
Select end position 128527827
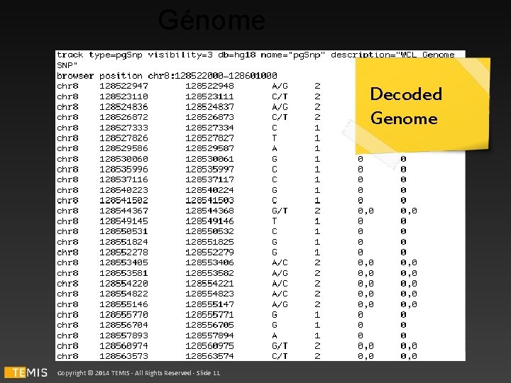pos(209,138)
